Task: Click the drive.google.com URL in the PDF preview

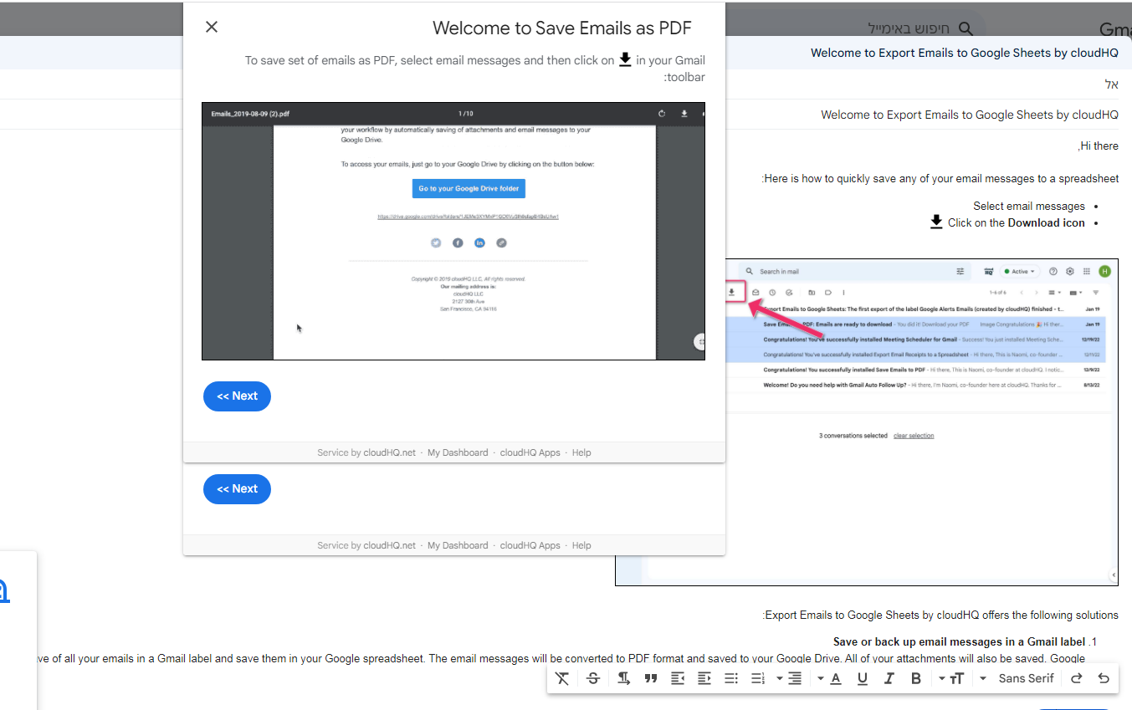Action: click(x=469, y=217)
